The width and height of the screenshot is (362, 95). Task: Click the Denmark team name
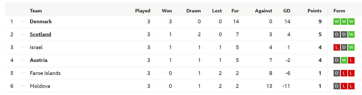click(41, 22)
